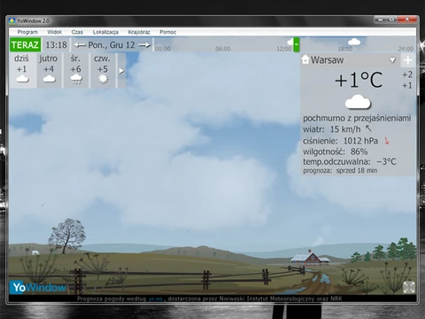
Task: Expand more forecast days with arrow
Action: click(121, 71)
